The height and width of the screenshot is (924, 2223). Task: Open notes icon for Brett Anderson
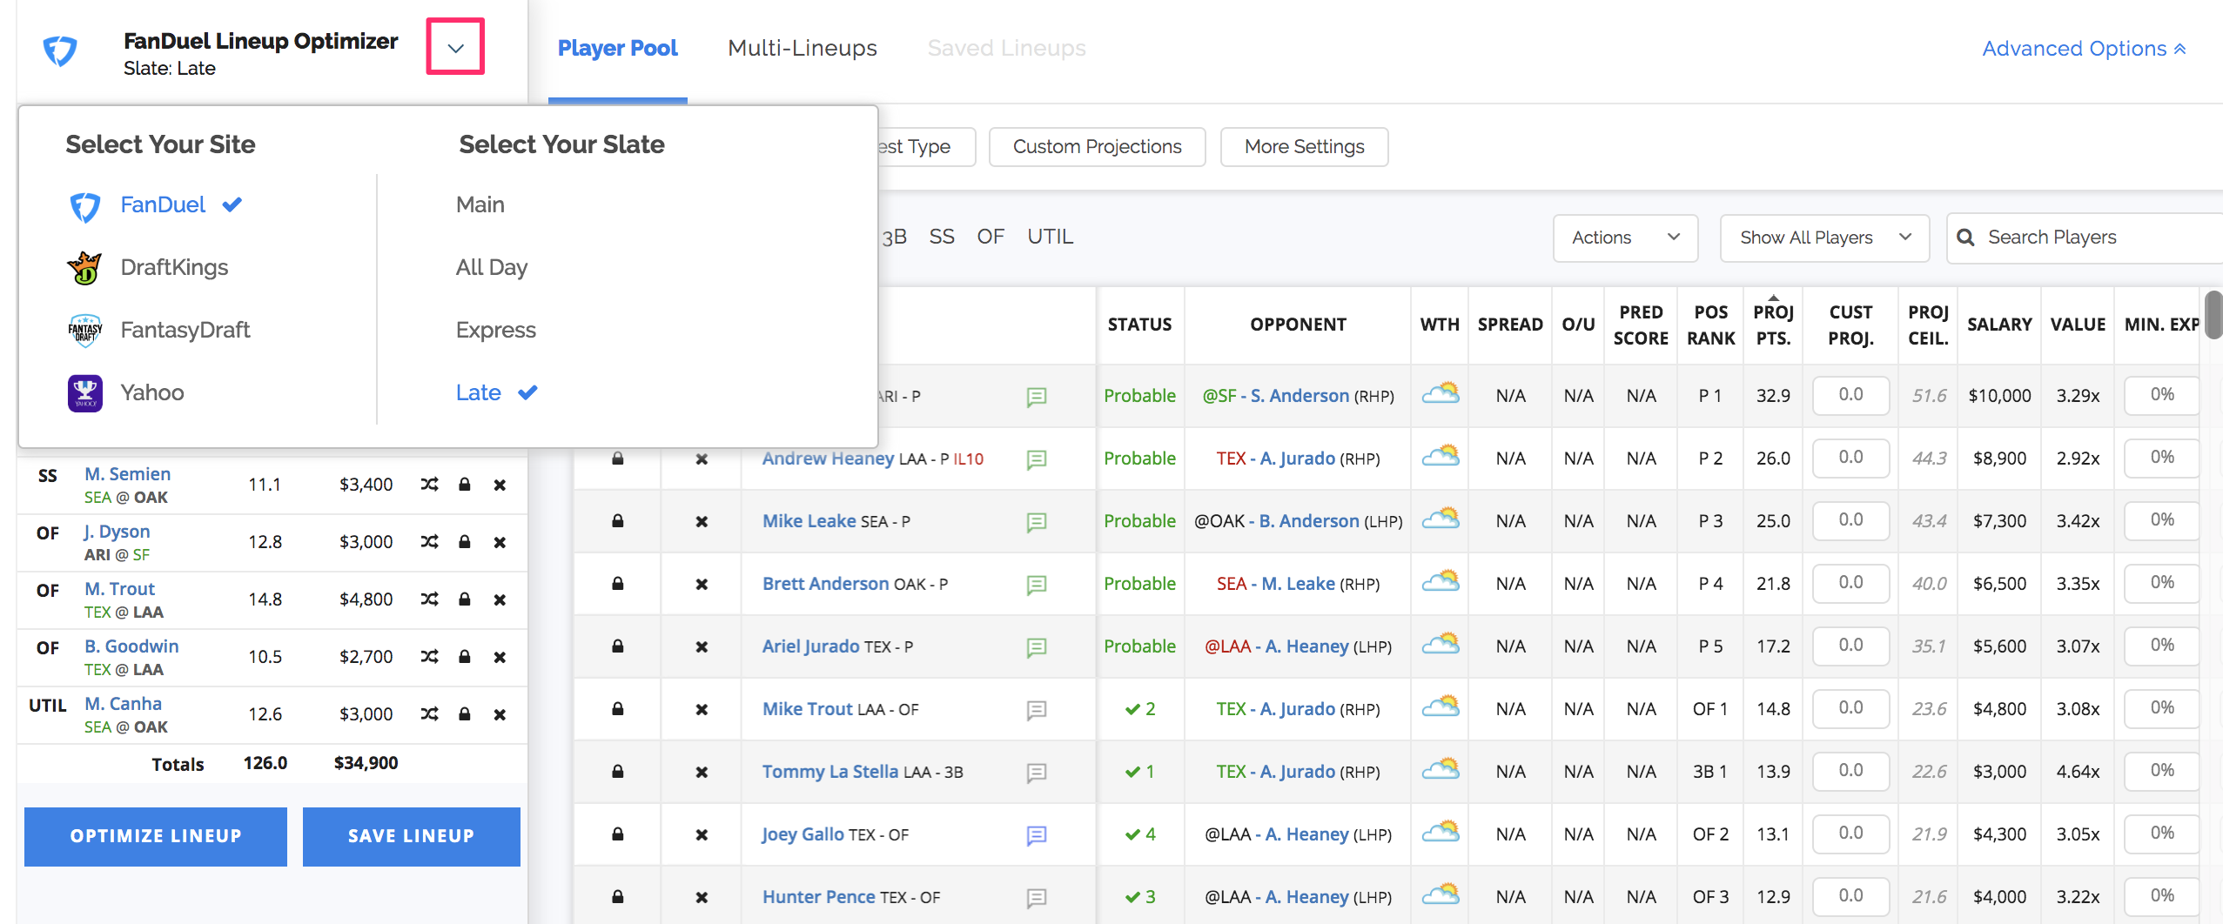pos(1036,585)
